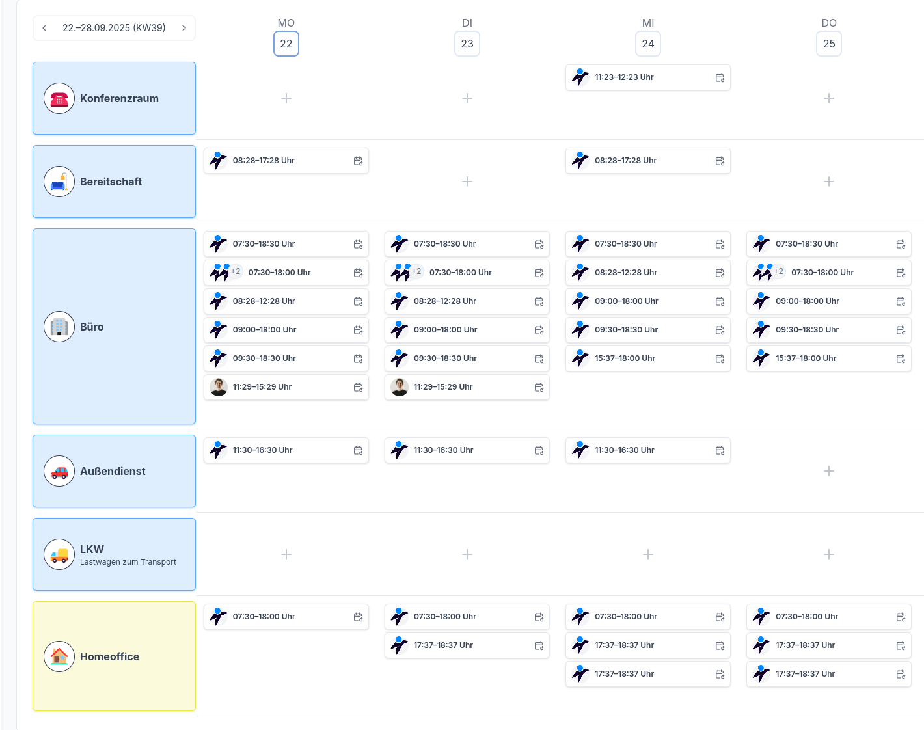Open Monday Büro 11:29–15:29 shift with photo avatar
Image resolution: width=924 pixels, height=730 pixels.
(x=286, y=387)
